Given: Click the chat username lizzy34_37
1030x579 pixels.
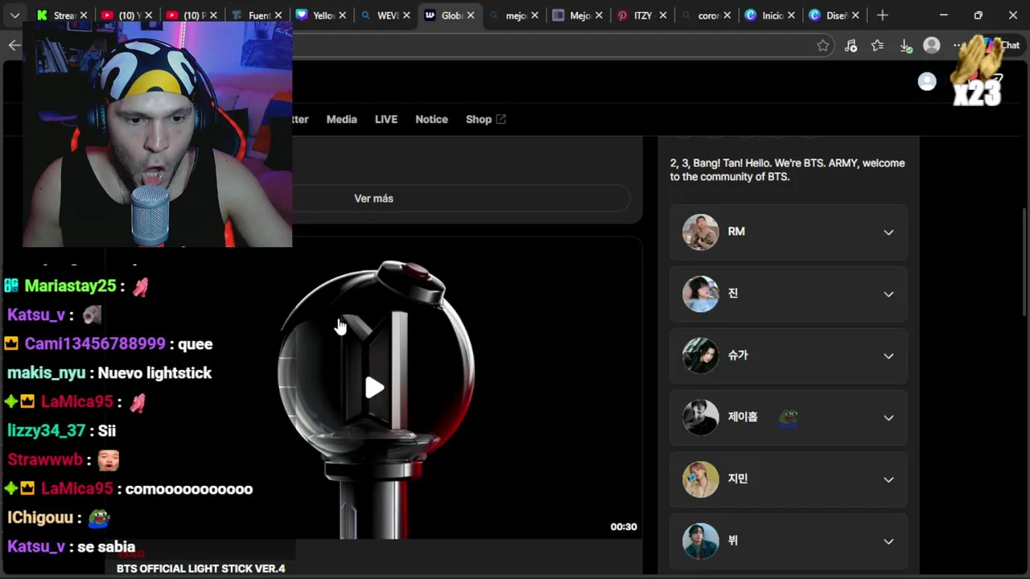Looking at the screenshot, I should click(46, 431).
